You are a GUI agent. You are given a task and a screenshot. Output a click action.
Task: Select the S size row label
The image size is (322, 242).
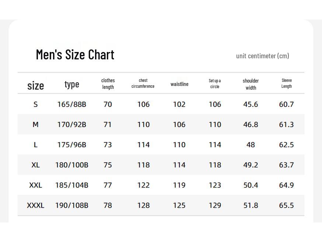coord(36,104)
